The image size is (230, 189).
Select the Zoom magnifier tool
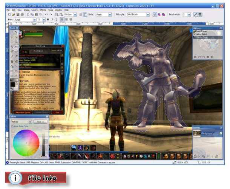point(16,42)
